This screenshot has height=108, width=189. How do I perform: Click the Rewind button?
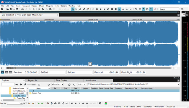(123, 9)
